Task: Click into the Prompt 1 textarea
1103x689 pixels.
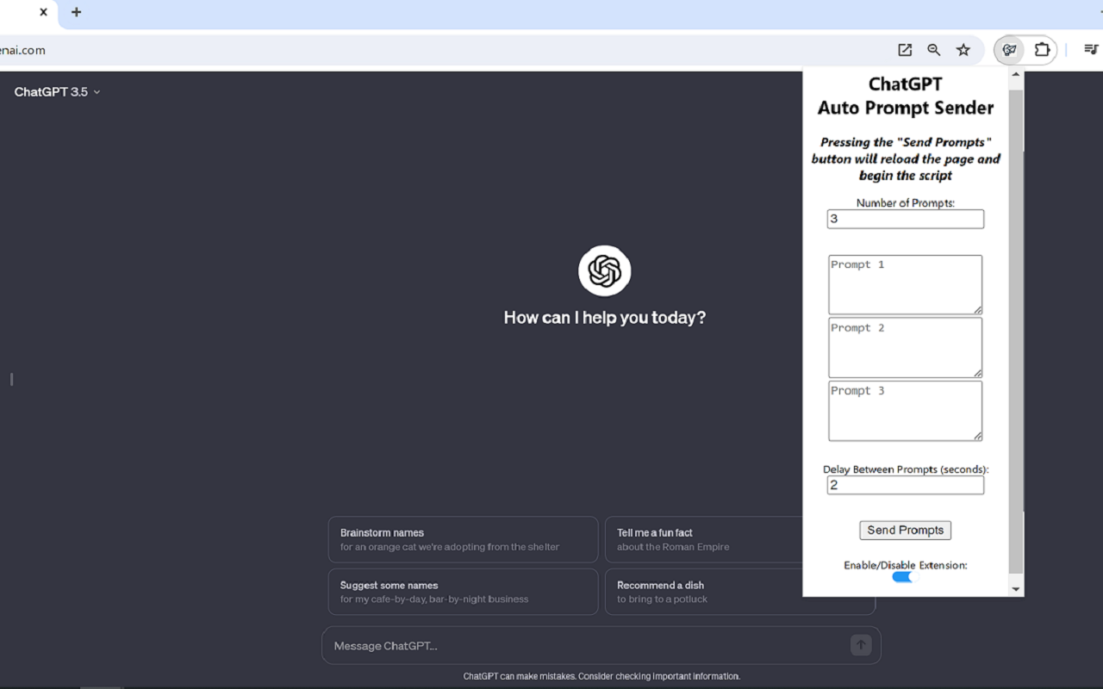Action: click(x=905, y=284)
